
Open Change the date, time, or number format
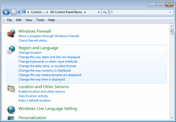pyautogui.click(x=47, y=66)
